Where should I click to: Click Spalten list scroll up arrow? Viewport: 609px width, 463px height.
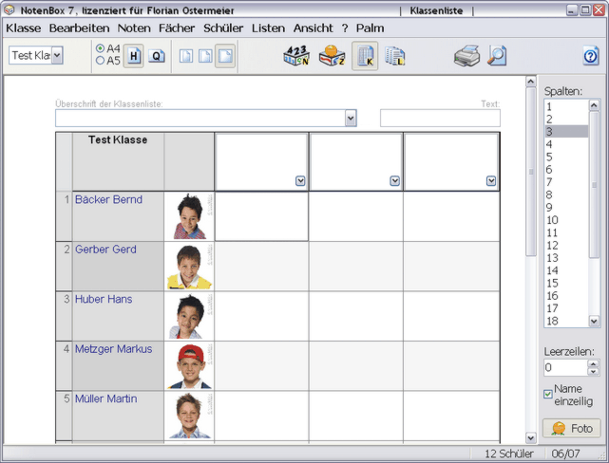coord(594,105)
